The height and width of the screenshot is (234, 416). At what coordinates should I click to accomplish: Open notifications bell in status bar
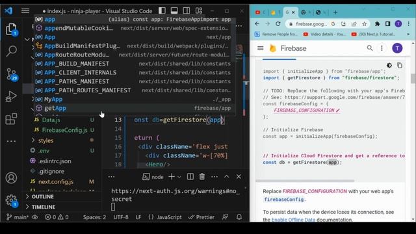pyautogui.click(x=239, y=217)
